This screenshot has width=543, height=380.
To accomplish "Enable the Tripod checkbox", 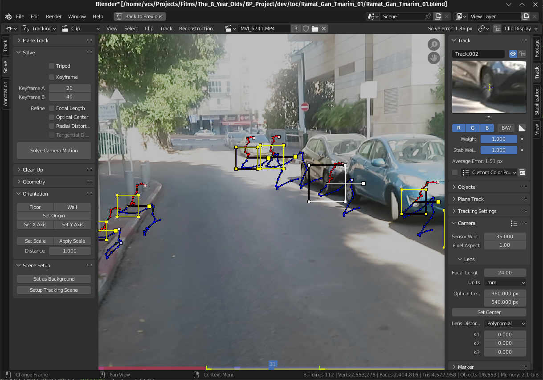I will (52, 66).
